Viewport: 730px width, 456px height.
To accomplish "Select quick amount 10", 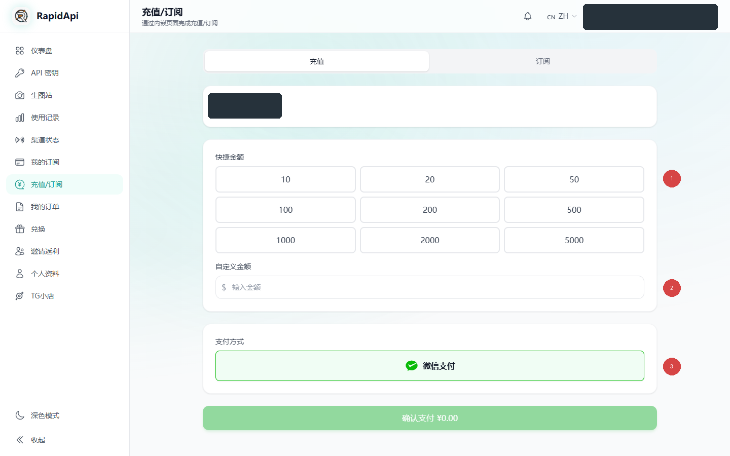I will point(285,179).
